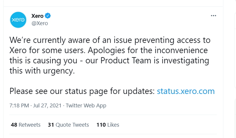
Task: Click the blue verified badge next to Xero
Action: point(48,16)
